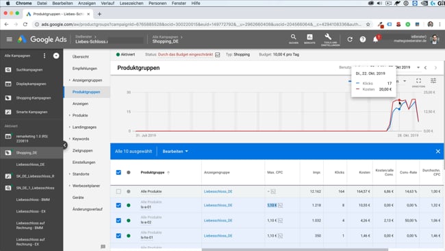The height and width of the screenshot is (251, 445).
Task: Collapse the left campaigns sidebar
Action: pos(65,145)
